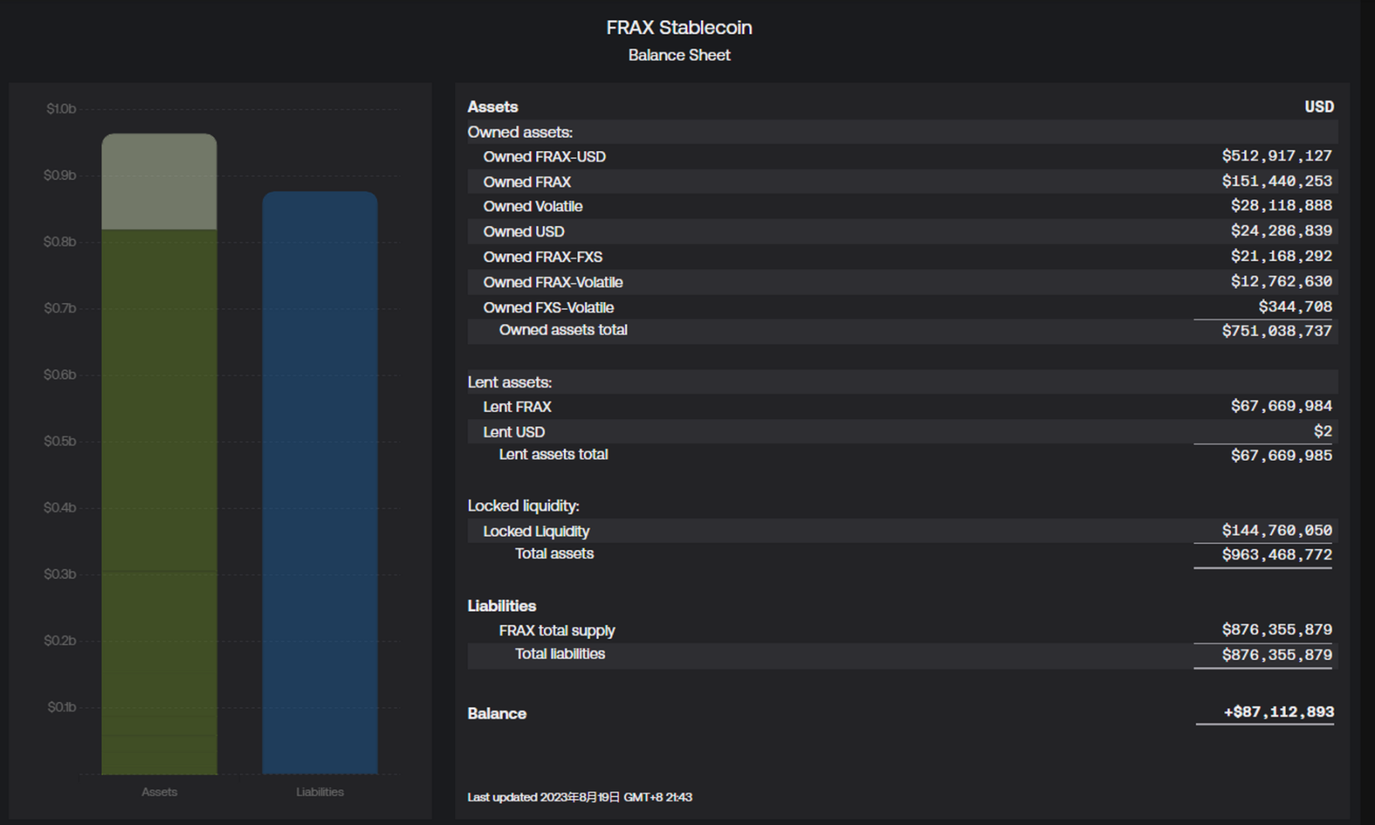Click the Owned FXS-Volatile row label
The height and width of the screenshot is (825, 1375).
548,307
